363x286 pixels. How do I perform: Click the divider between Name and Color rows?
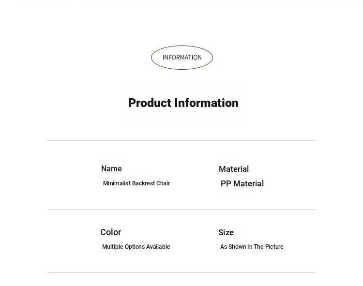pos(181,210)
